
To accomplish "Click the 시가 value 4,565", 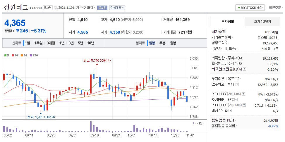I will click(x=83, y=32).
